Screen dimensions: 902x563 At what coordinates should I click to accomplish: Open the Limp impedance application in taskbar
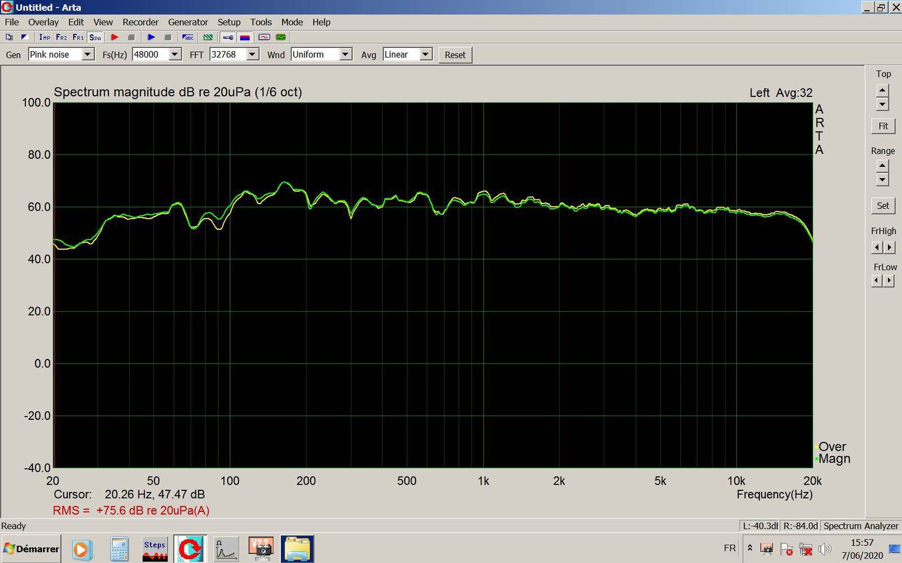click(x=226, y=549)
